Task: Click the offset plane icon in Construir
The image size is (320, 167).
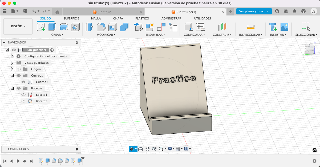Action: (x=222, y=27)
